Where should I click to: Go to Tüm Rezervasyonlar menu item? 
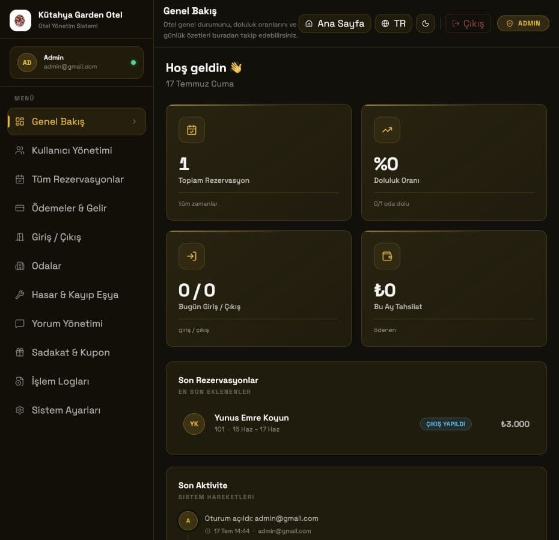tap(77, 179)
